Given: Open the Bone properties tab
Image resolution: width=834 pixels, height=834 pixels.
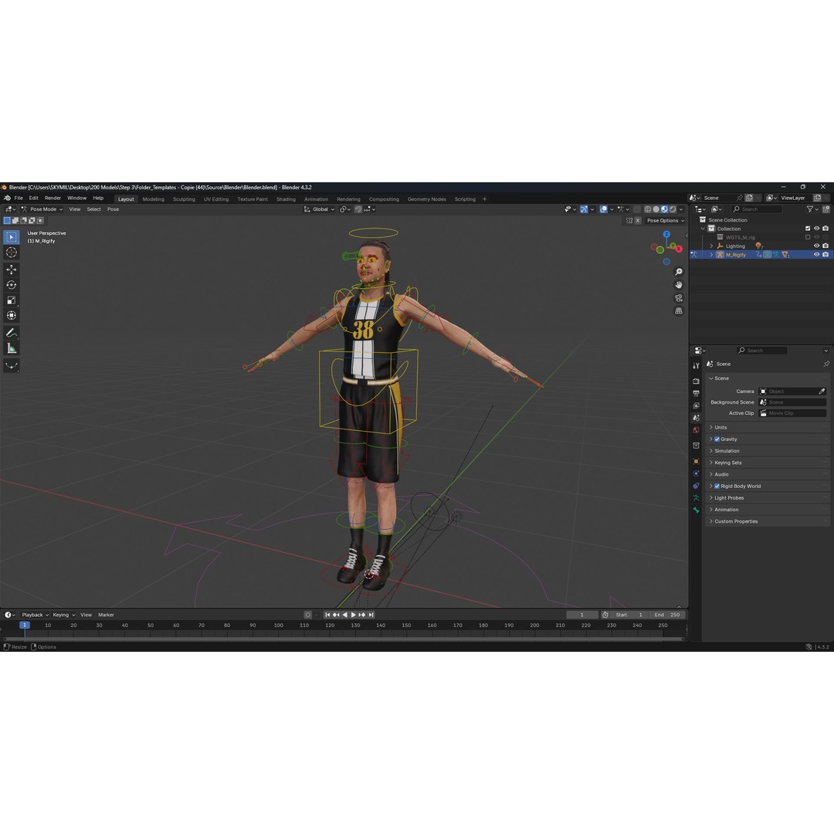Looking at the screenshot, I should coord(696,510).
